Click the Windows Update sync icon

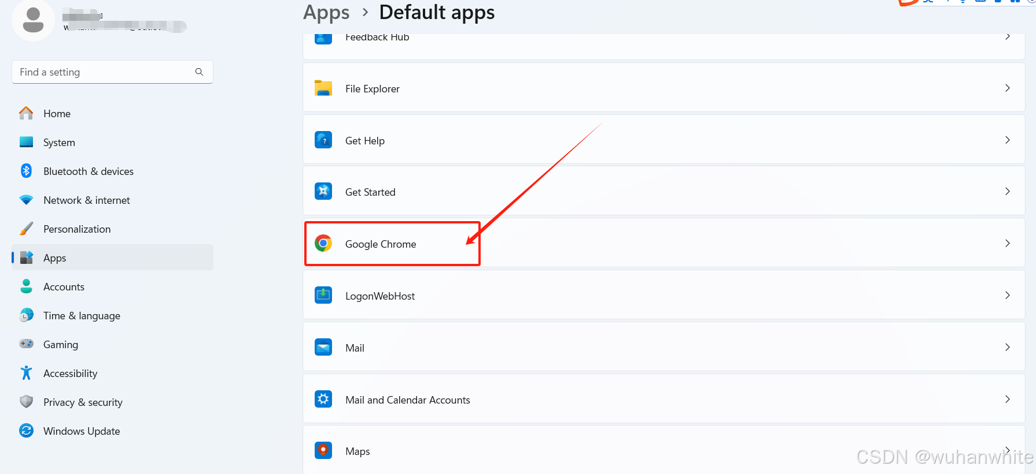tap(26, 431)
